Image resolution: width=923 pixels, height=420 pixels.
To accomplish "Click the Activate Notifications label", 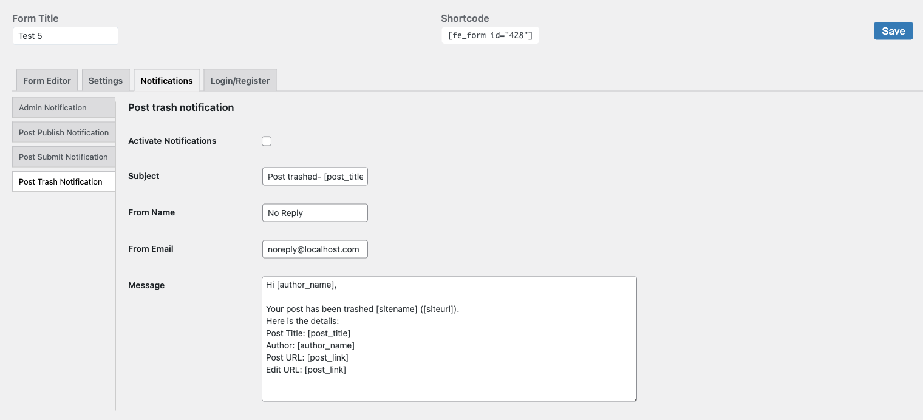I will [172, 141].
